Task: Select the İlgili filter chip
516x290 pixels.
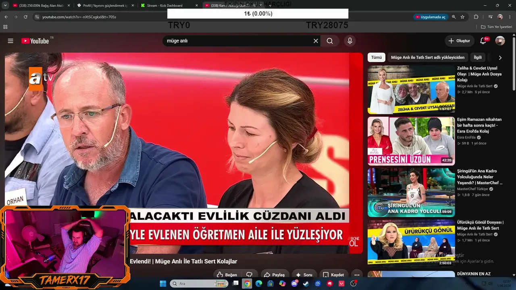Action: [x=478, y=58]
